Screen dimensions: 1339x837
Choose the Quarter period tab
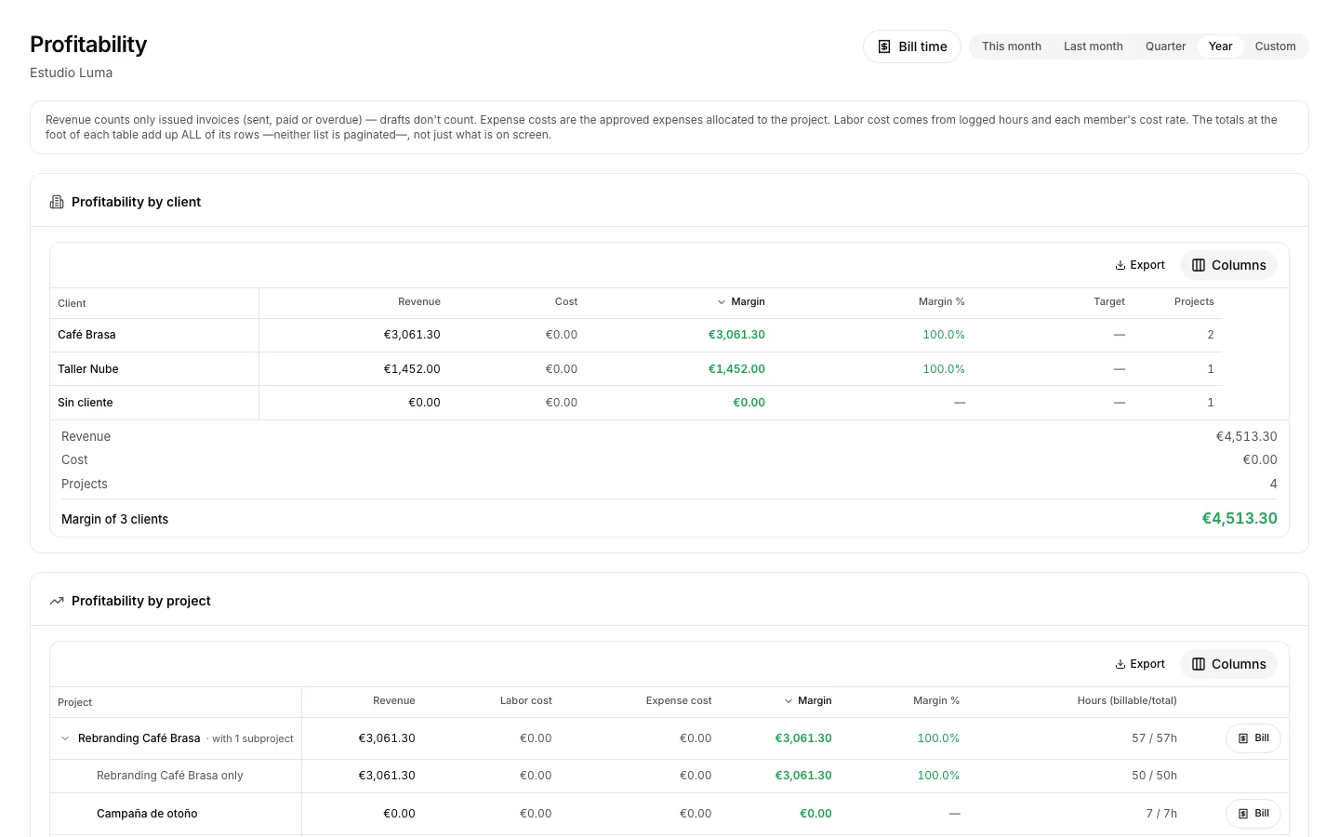pyautogui.click(x=1165, y=46)
